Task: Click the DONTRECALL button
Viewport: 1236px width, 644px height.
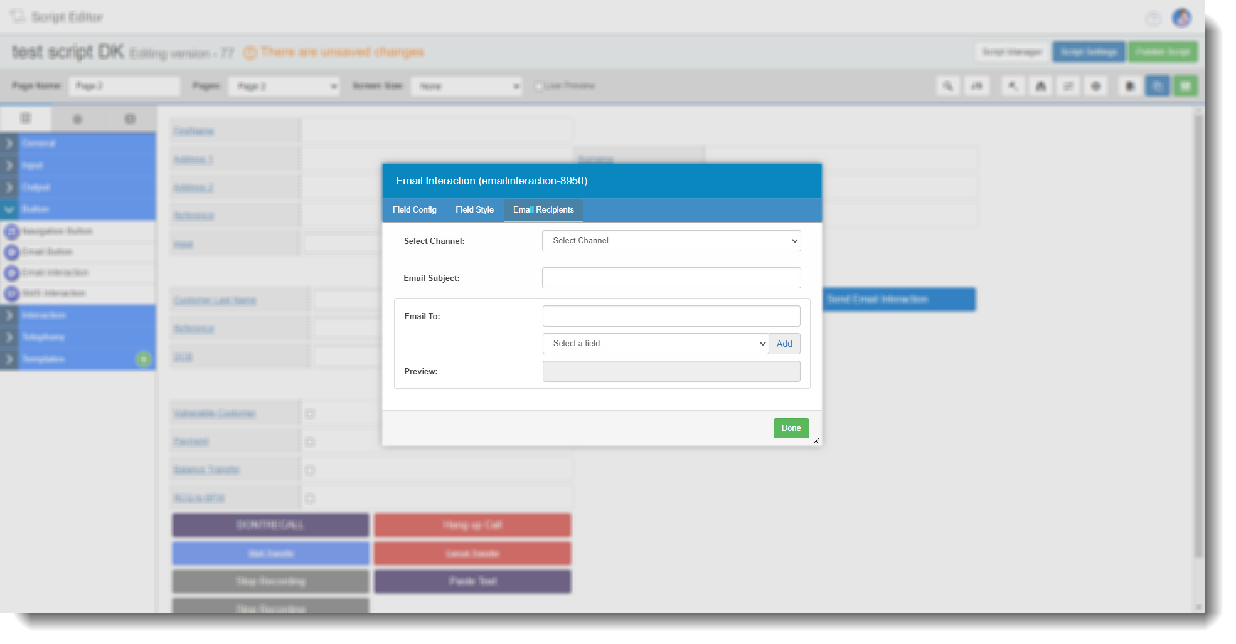Action: point(270,525)
